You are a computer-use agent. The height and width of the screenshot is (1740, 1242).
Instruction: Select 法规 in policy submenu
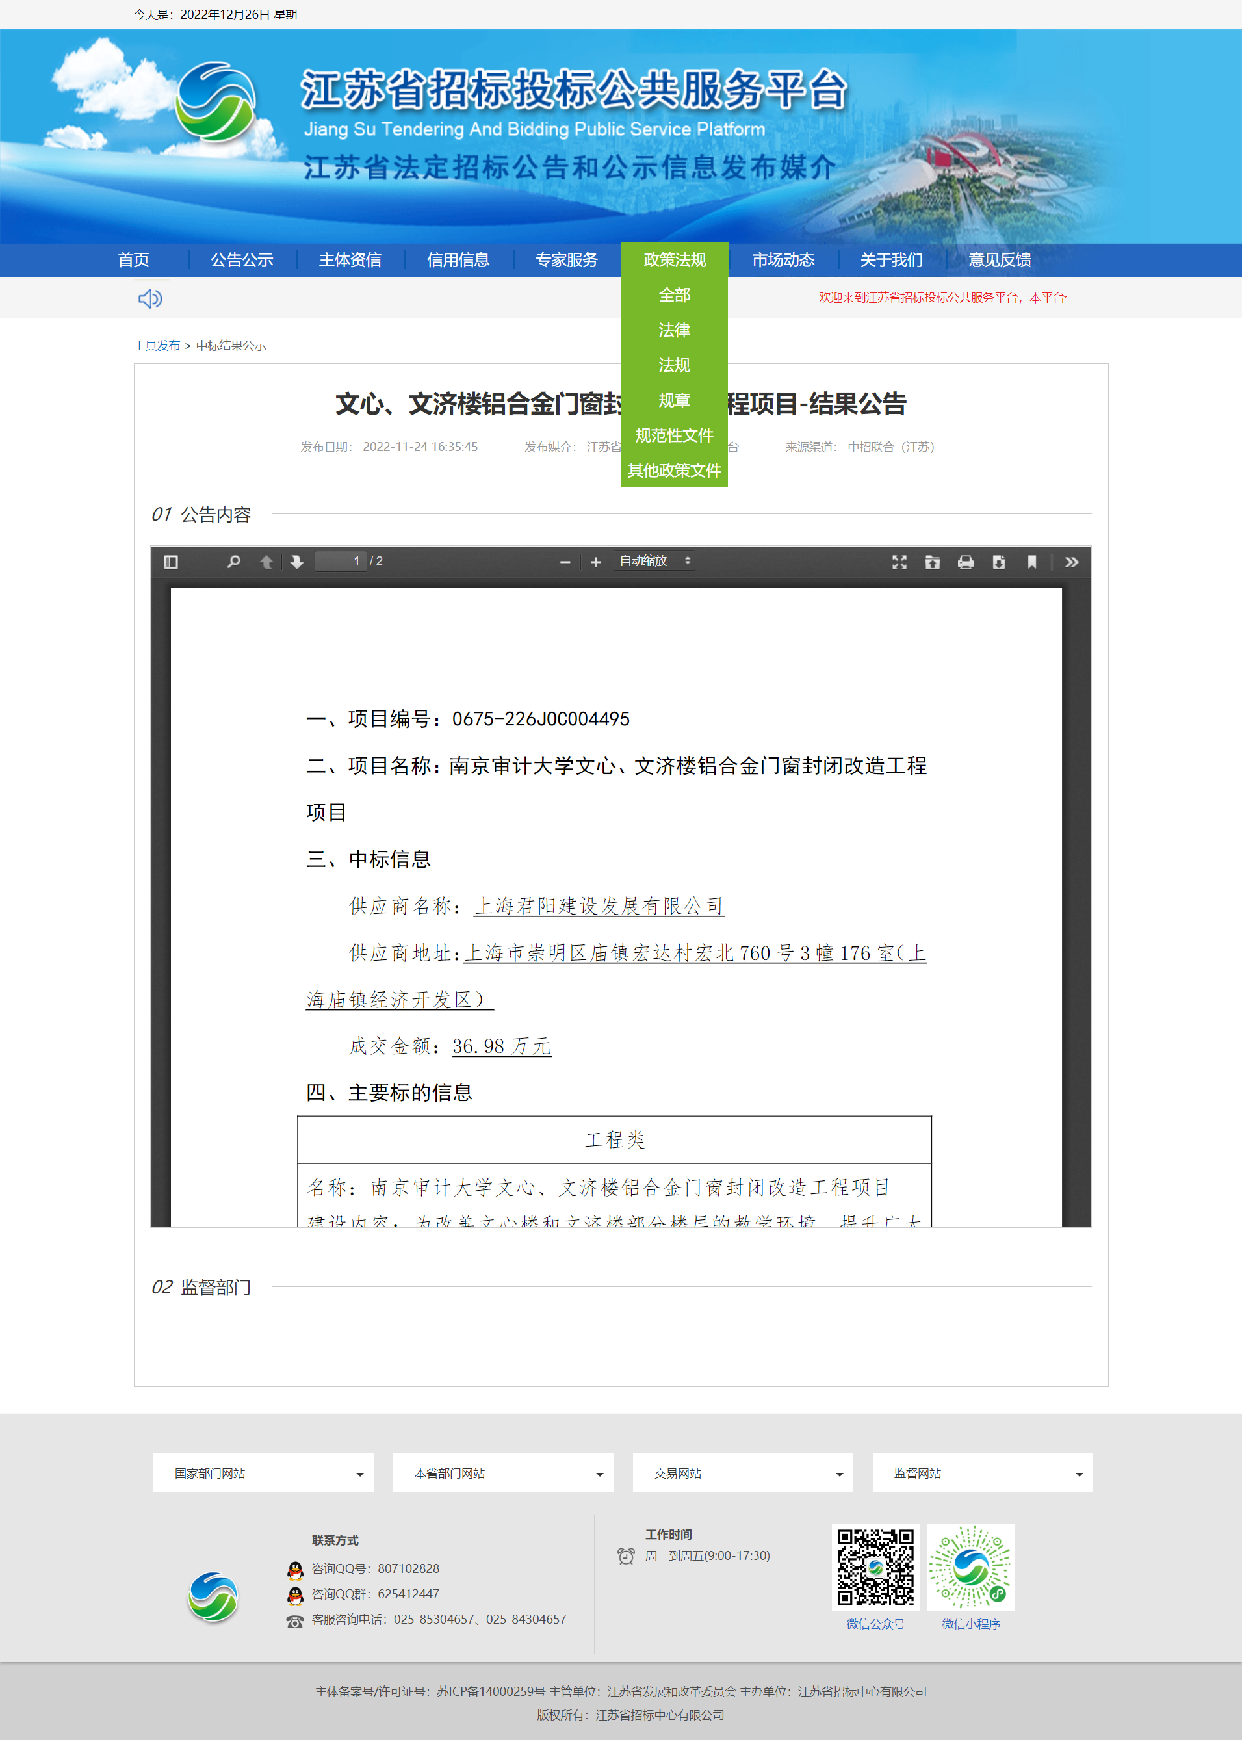coord(675,365)
